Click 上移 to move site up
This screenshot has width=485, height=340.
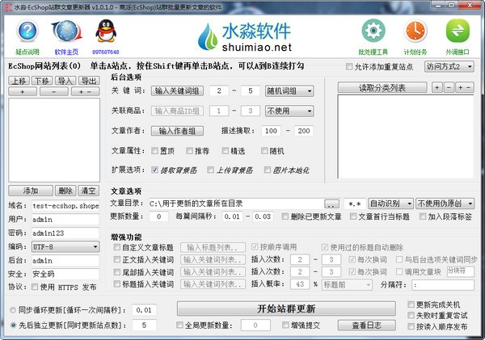coord(19,81)
